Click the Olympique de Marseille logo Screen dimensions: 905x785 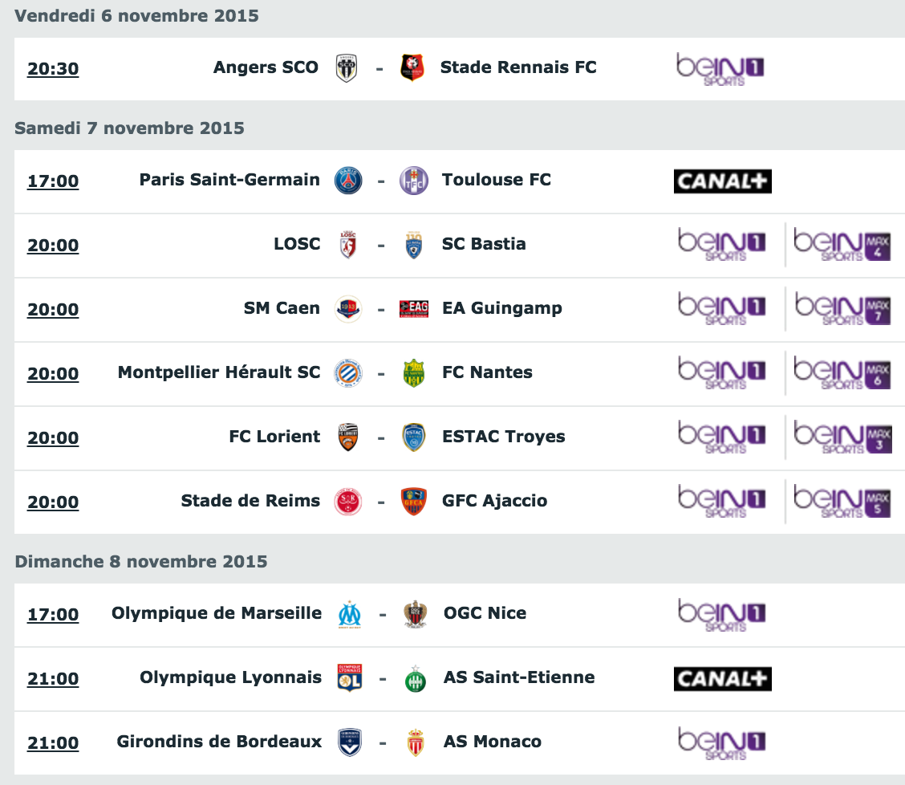[x=350, y=614]
